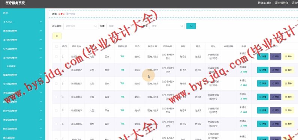Image resolution: width=298 pixels, height=140 pixels.
Task: Click the 咨询电话 column header
Action: [x=168, y=46]
